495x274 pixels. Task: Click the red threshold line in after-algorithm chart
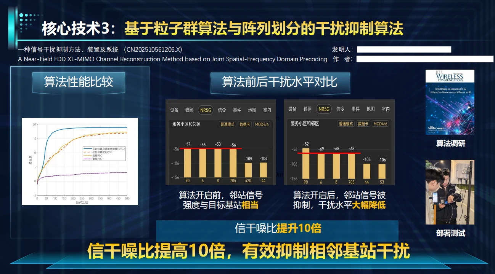[x=329, y=153]
